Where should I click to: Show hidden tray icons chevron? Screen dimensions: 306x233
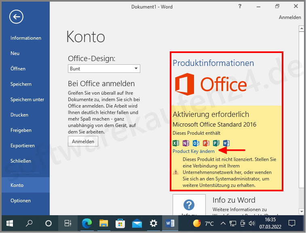click(223, 223)
